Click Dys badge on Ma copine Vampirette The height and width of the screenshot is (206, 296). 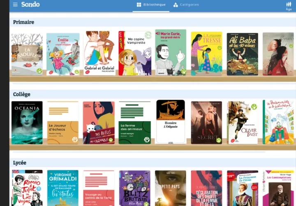pyautogui.click(x=148, y=35)
